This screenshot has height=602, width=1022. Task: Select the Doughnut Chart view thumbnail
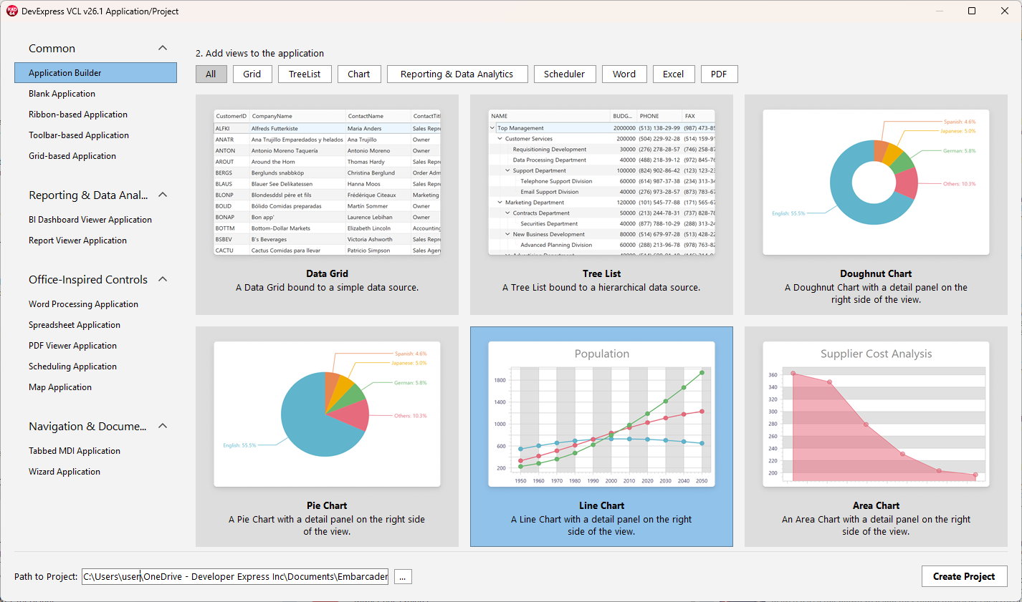(876, 183)
